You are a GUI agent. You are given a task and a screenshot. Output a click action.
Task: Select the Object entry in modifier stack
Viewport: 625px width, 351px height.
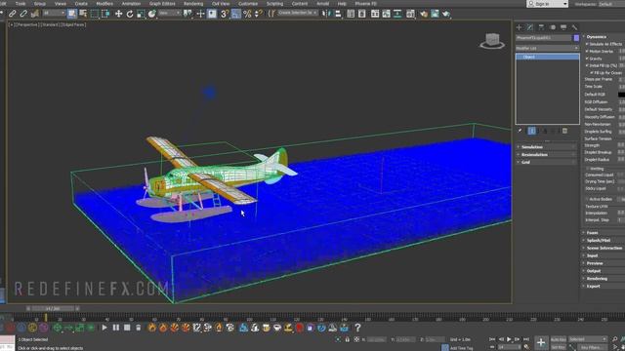(x=547, y=57)
